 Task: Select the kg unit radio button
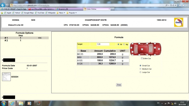point(124,44)
